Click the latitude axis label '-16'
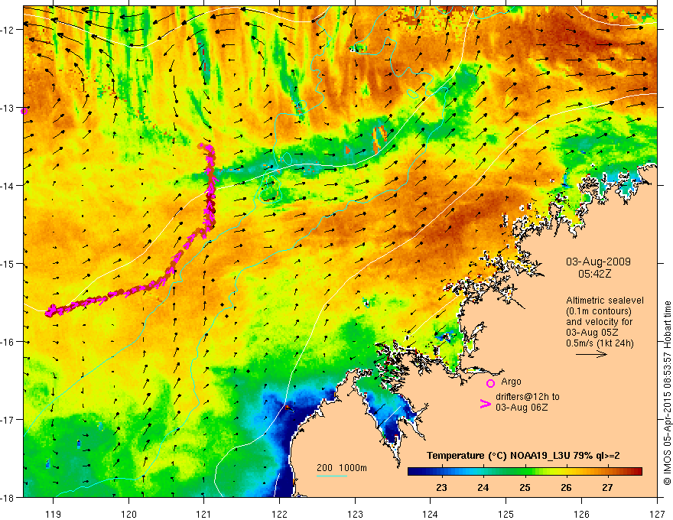The height and width of the screenshot is (520, 673). pyautogui.click(x=8, y=342)
